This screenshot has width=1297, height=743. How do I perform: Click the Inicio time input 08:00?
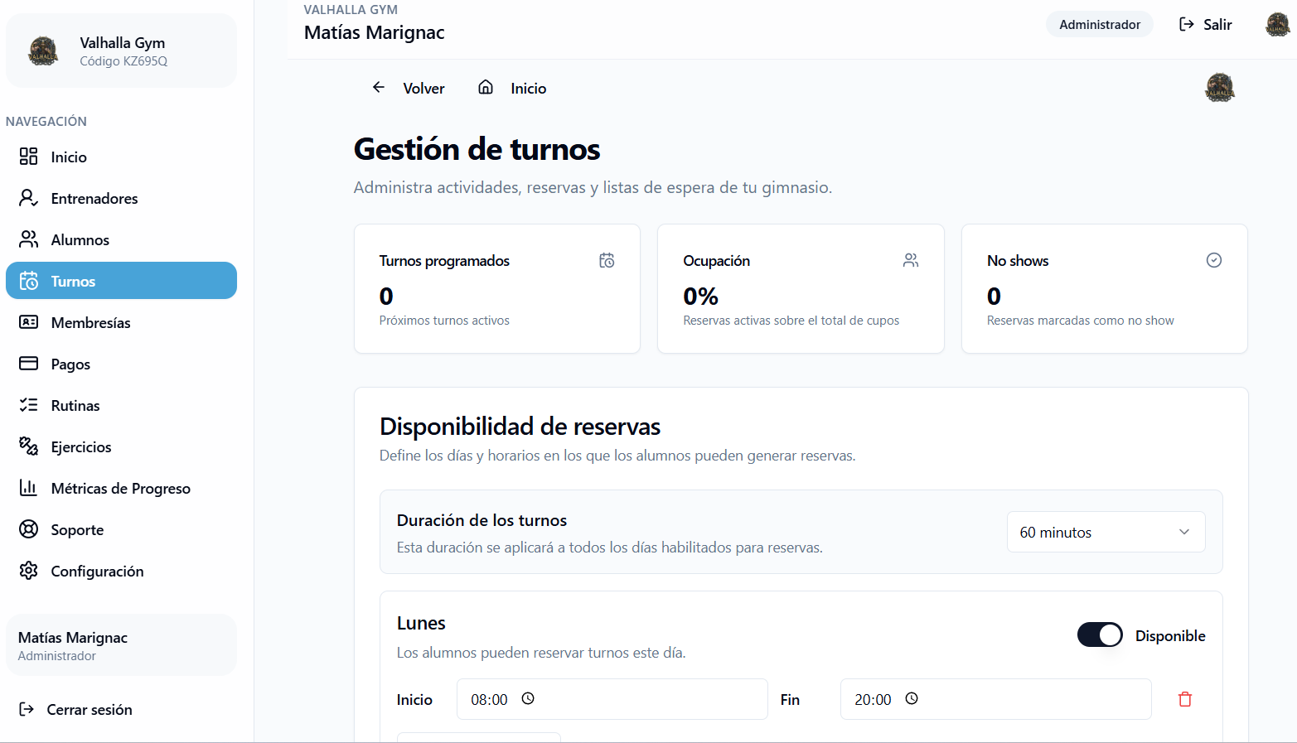[x=489, y=700]
